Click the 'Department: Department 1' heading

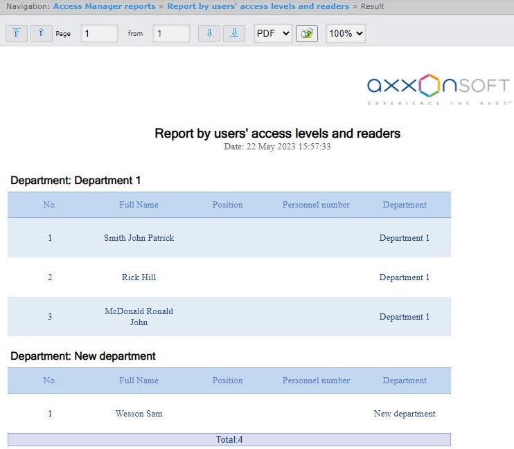(x=76, y=181)
